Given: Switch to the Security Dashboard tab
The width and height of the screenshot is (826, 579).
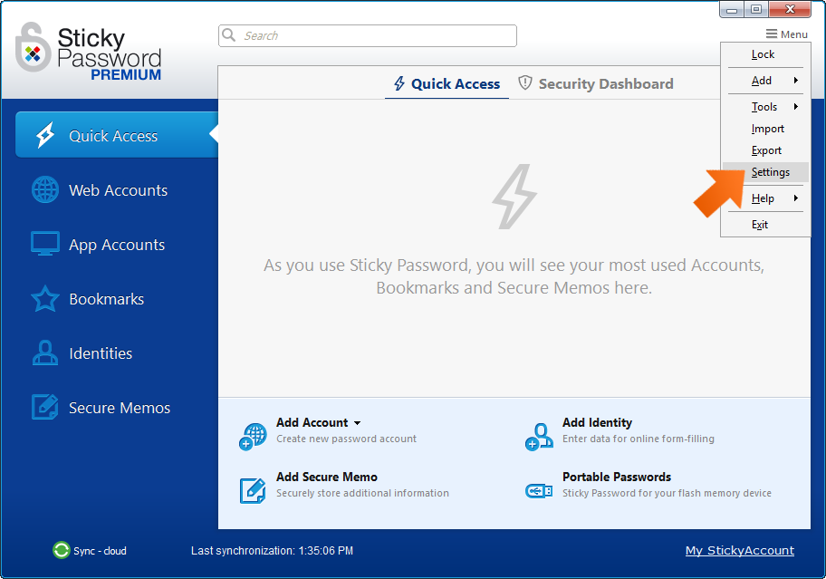Looking at the screenshot, I should [595, 83].
